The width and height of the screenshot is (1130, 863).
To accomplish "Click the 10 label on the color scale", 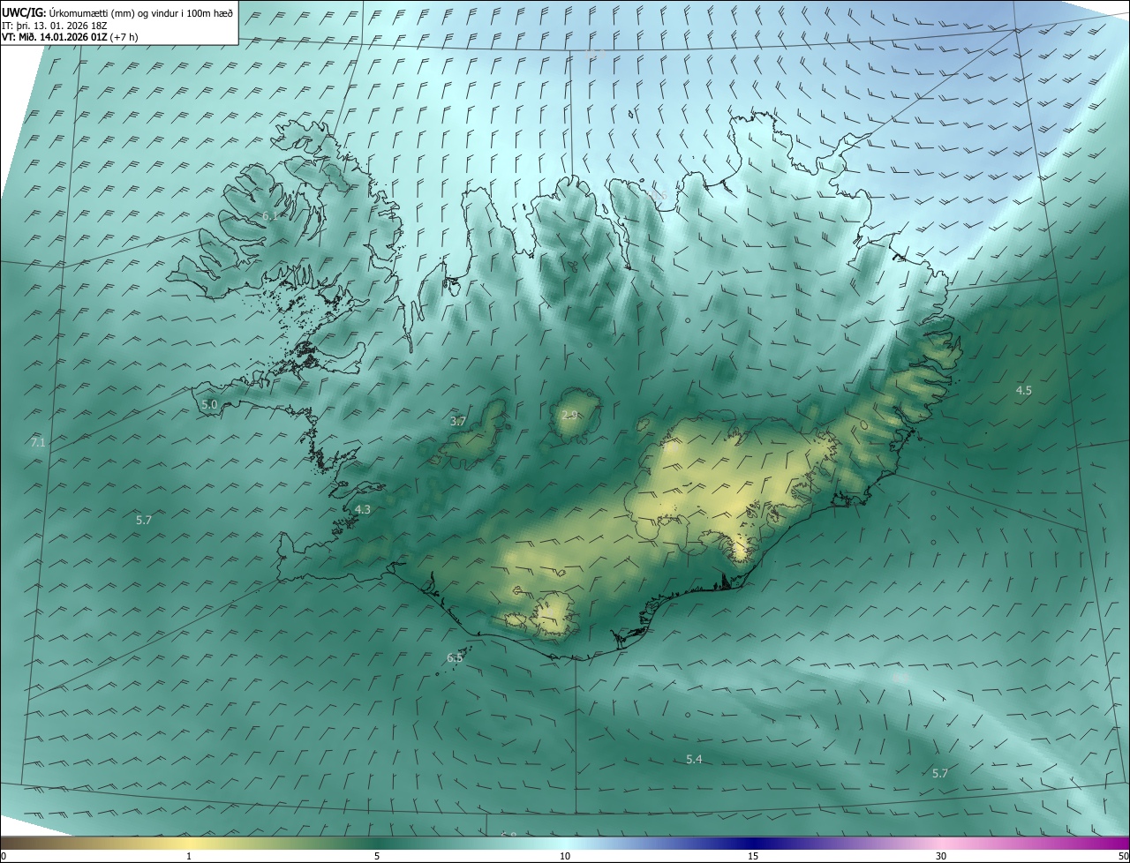I will coord(565,856).
